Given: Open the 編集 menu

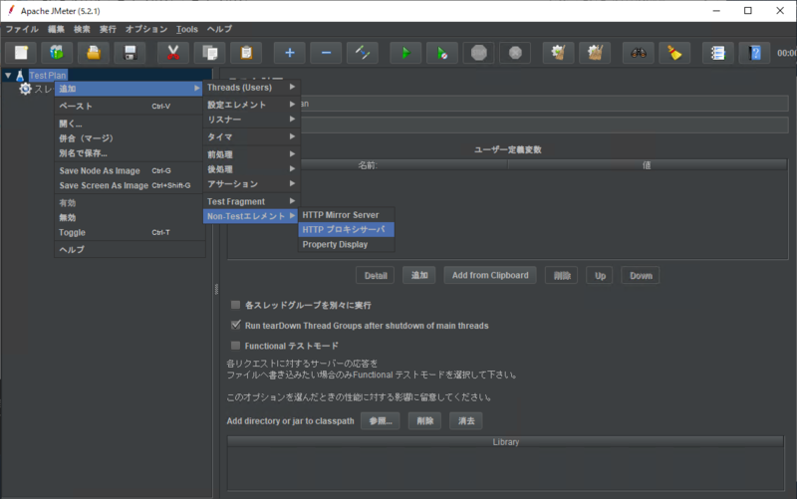Looking at the screenshot, I should 56,29.
